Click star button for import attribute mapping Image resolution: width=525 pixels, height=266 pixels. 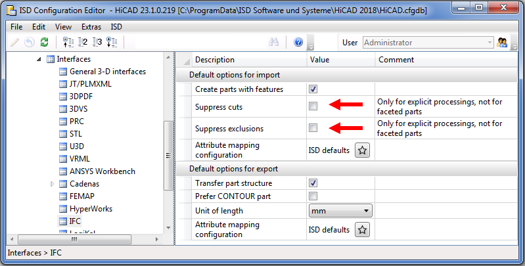362,150
